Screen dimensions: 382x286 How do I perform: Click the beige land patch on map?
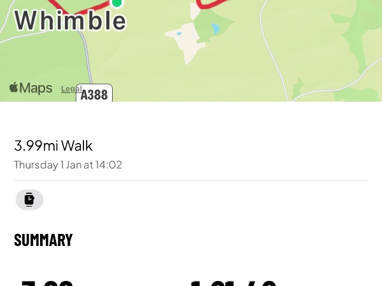click(x=183, y=43)
